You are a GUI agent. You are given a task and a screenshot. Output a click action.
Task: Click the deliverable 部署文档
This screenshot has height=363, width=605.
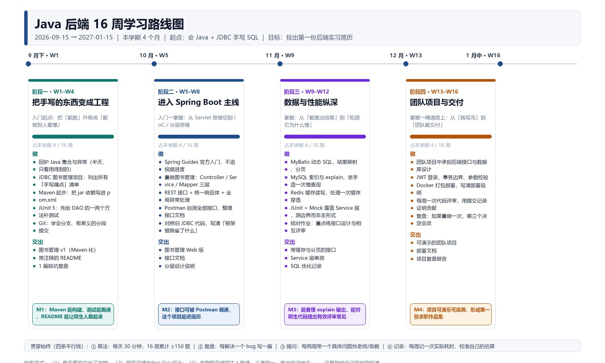click(x=426, y=251)
